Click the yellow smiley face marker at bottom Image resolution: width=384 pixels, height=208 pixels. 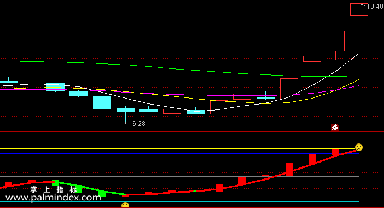tap(125, 205)
